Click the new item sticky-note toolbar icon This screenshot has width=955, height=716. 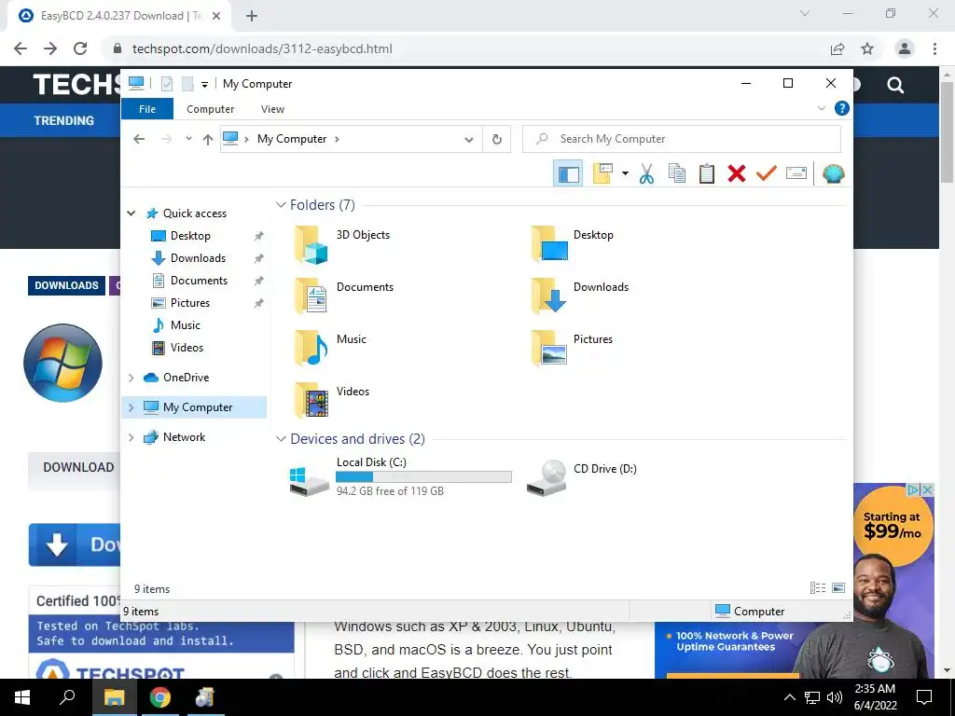602,173
